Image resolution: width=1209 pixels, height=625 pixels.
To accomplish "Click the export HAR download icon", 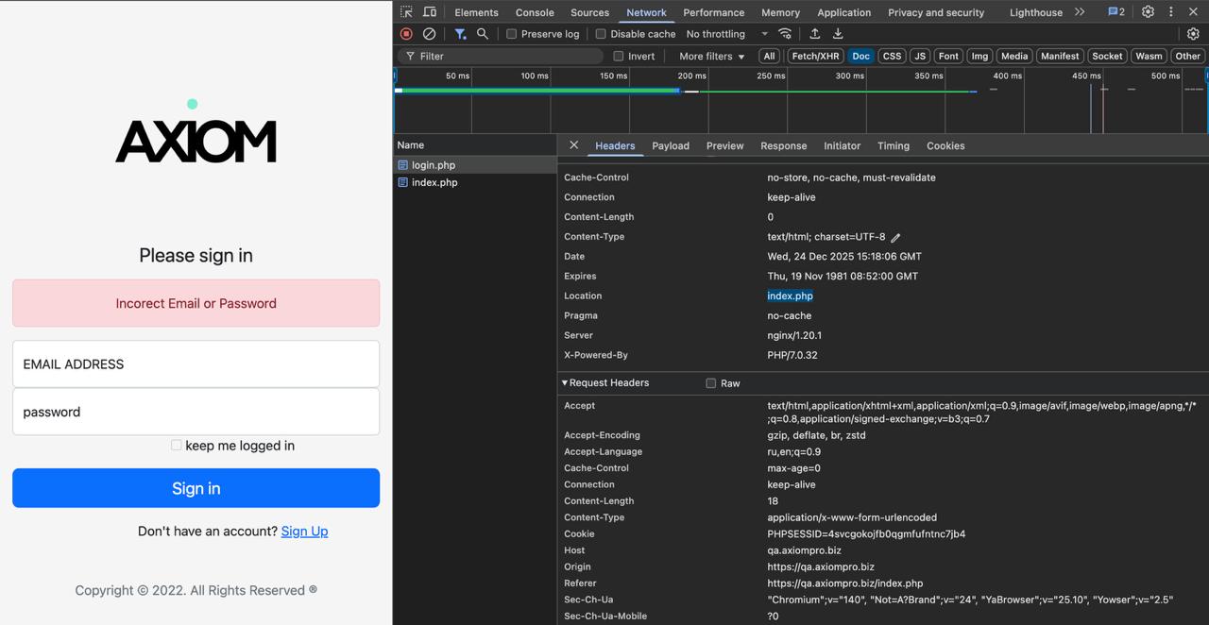I will (838, 34).
